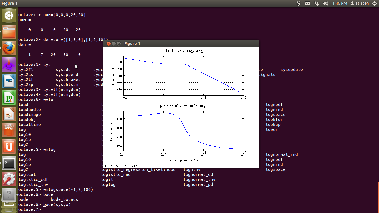The width and height of the screenshot is (379, 213).
Task: Open the asisten user menu
Action: click(x=360, y=3)
